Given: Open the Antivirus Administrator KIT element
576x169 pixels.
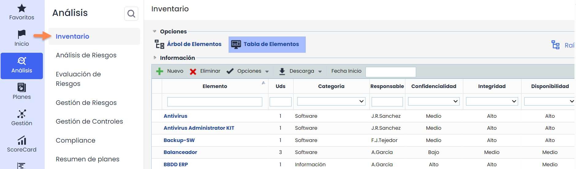Looking at the screenshot, I should point(199,128).
